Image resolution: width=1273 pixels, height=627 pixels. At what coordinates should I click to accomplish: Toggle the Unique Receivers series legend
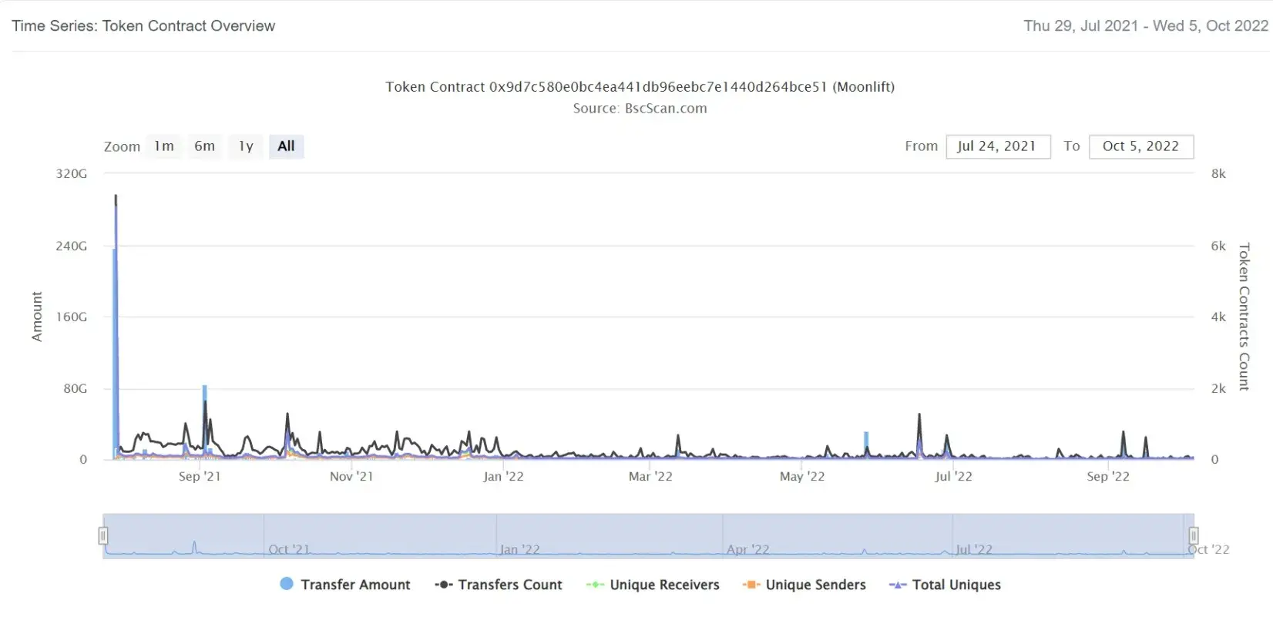click(x=653, y=585)
